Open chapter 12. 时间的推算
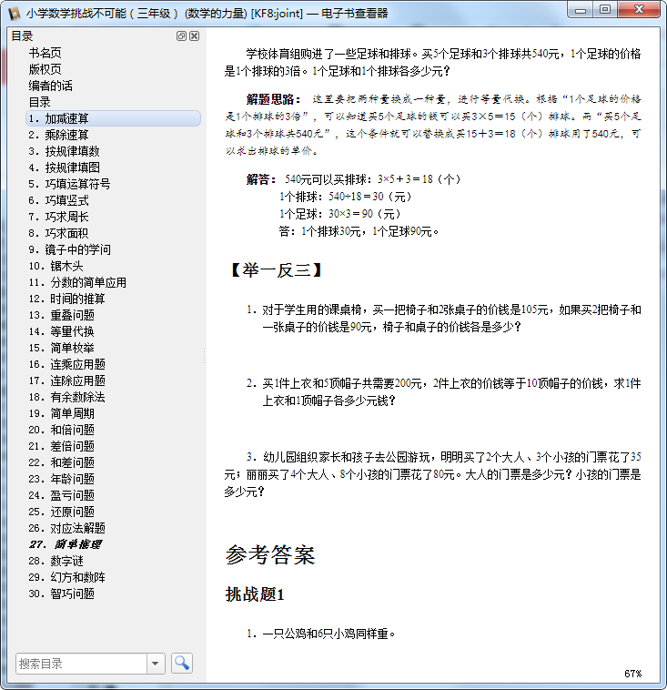The width and height of the screenshot is (667, 690). pos(66,299)
